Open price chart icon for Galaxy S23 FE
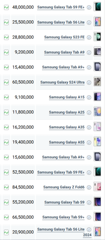Viewport: 105px width, 240px height. [x=6, y=37]
